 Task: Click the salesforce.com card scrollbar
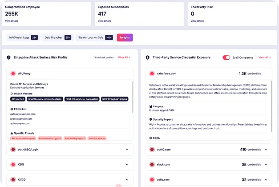(x=272, y=106)
